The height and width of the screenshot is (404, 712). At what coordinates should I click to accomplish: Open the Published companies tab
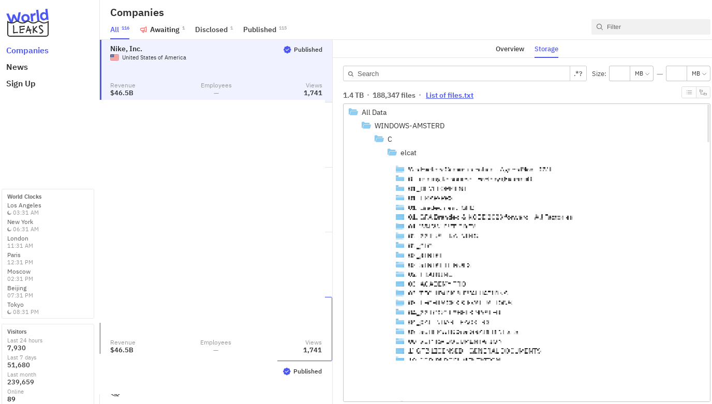point(264,29)
